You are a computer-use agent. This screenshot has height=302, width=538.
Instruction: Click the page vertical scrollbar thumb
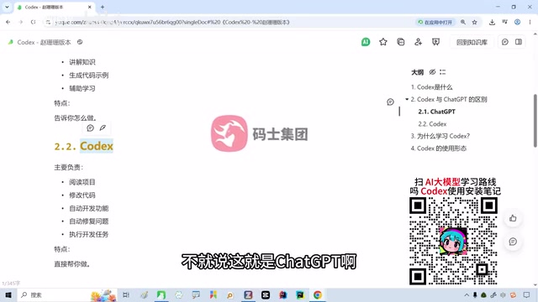pyautogui.click(x=535, y=121)
